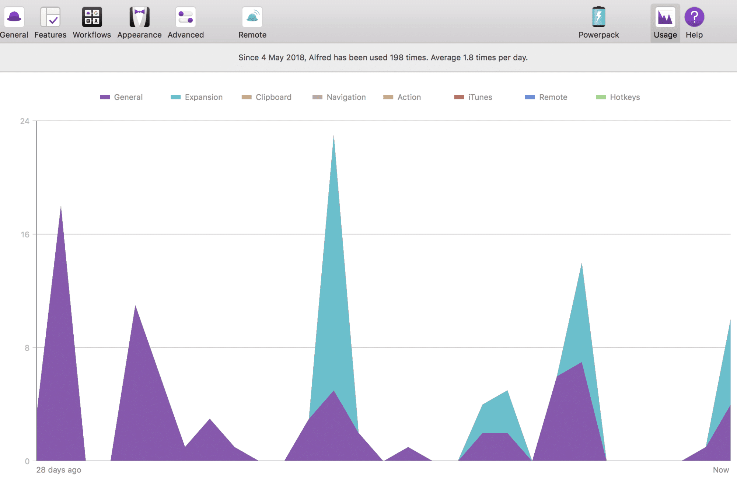Click the Workflows tab label

(92, 35)
